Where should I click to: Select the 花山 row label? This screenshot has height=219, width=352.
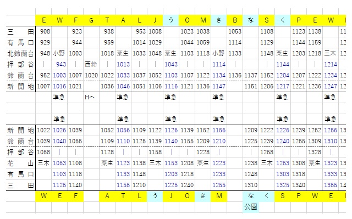point(20,163)
